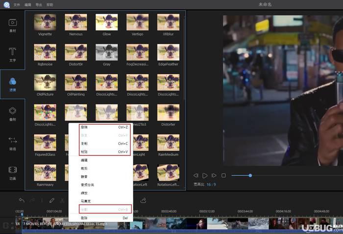This screenshot has width=343, height=234.
Task: Select the 滤镜 filters sidebar icon
Action: [12, 82]
